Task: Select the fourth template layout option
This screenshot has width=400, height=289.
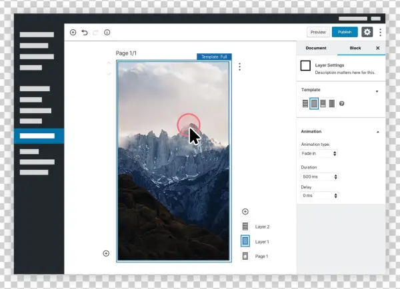Action: click(332, 104)
